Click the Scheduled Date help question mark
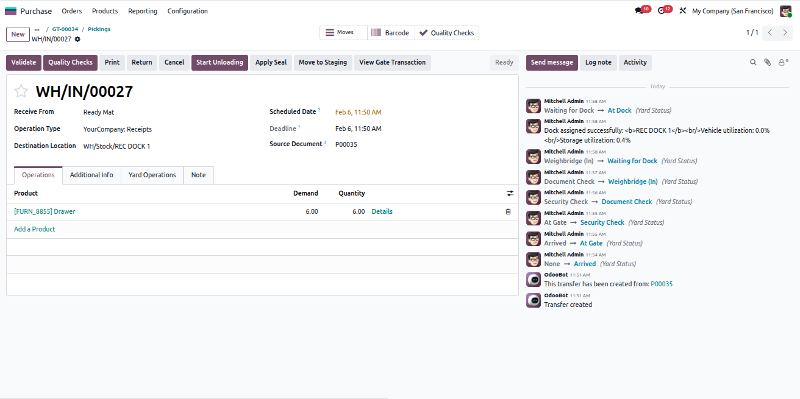The image size is (800, 399). [x=319, y=110]
